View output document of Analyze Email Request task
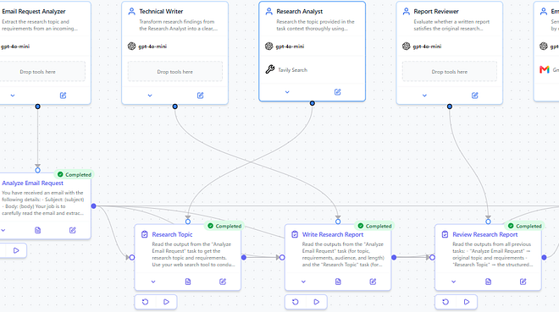 pyautogui.click(x=37, y=230)
